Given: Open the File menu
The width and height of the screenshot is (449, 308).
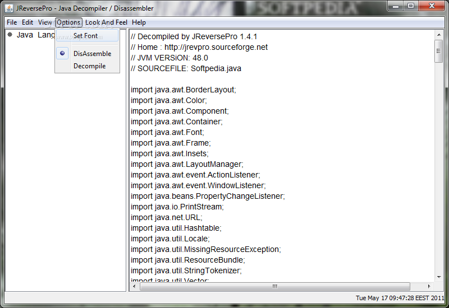Looking at the screenshot, I should click(12, 22).
